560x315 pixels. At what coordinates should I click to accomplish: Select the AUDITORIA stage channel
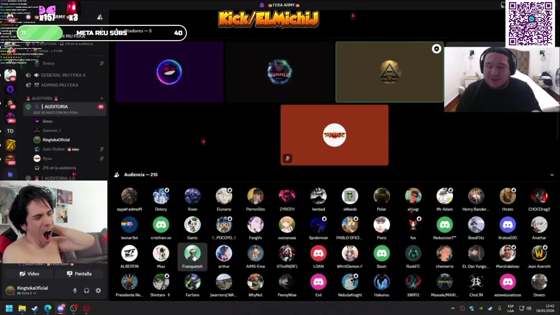tap(65, 109)
